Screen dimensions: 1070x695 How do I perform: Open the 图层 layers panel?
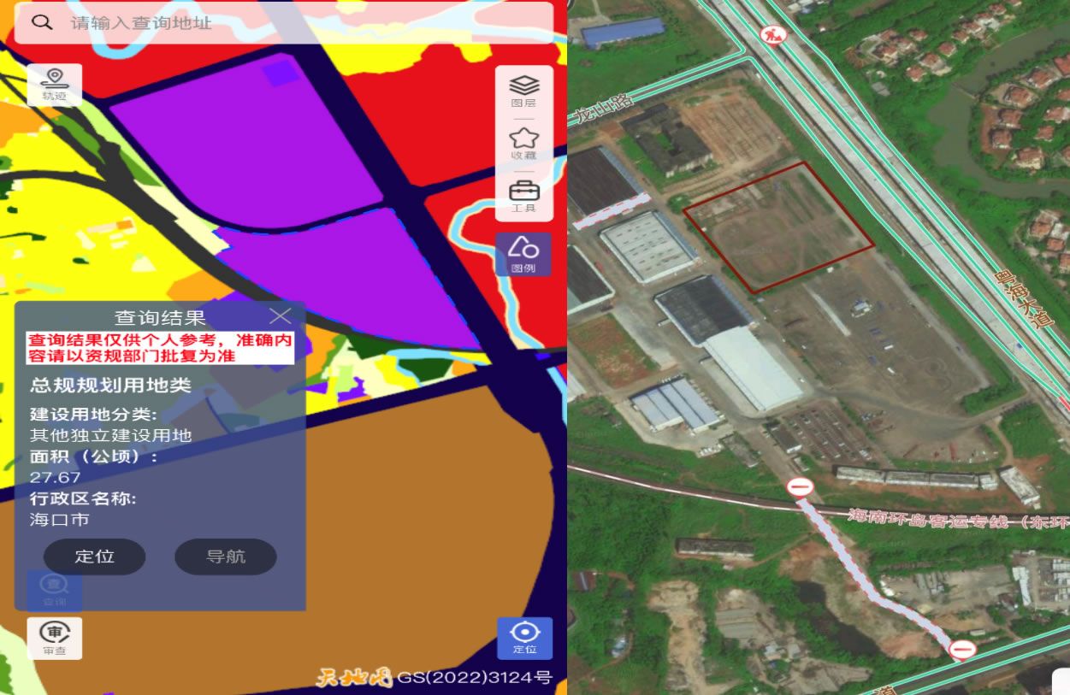523,91
